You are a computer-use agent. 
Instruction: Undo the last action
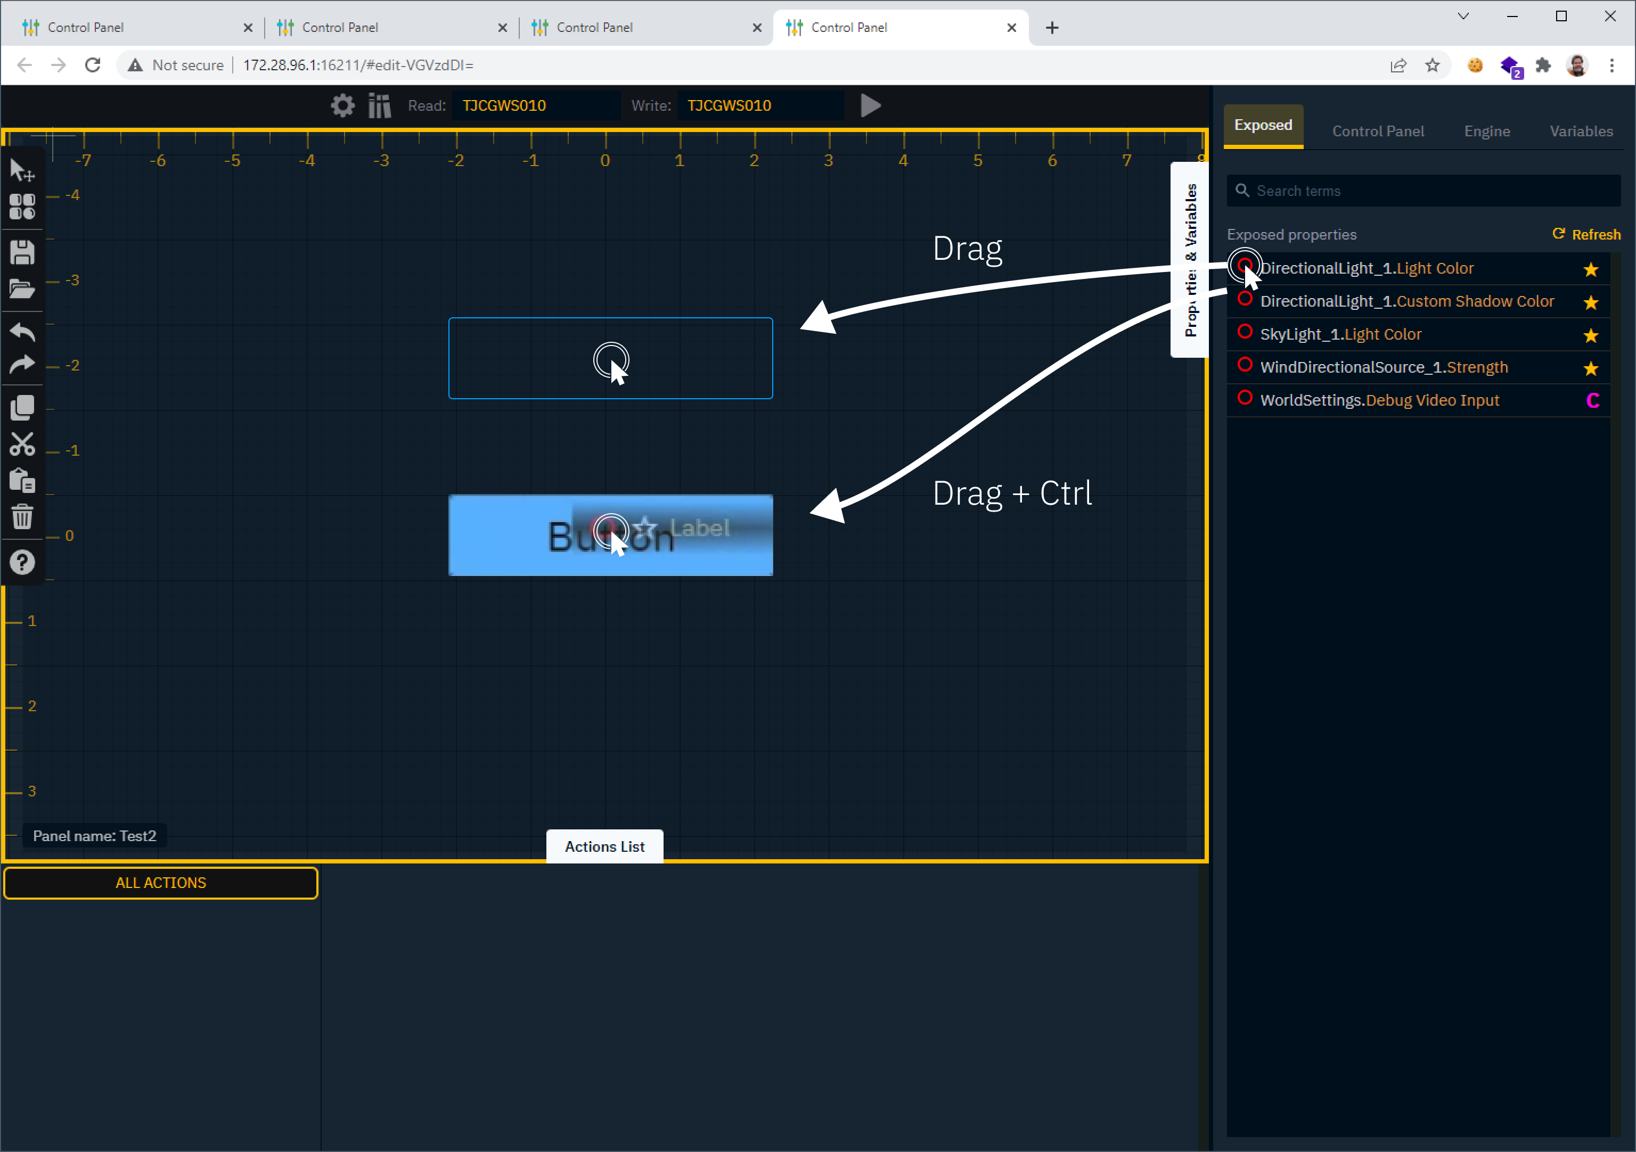[22, 331]
